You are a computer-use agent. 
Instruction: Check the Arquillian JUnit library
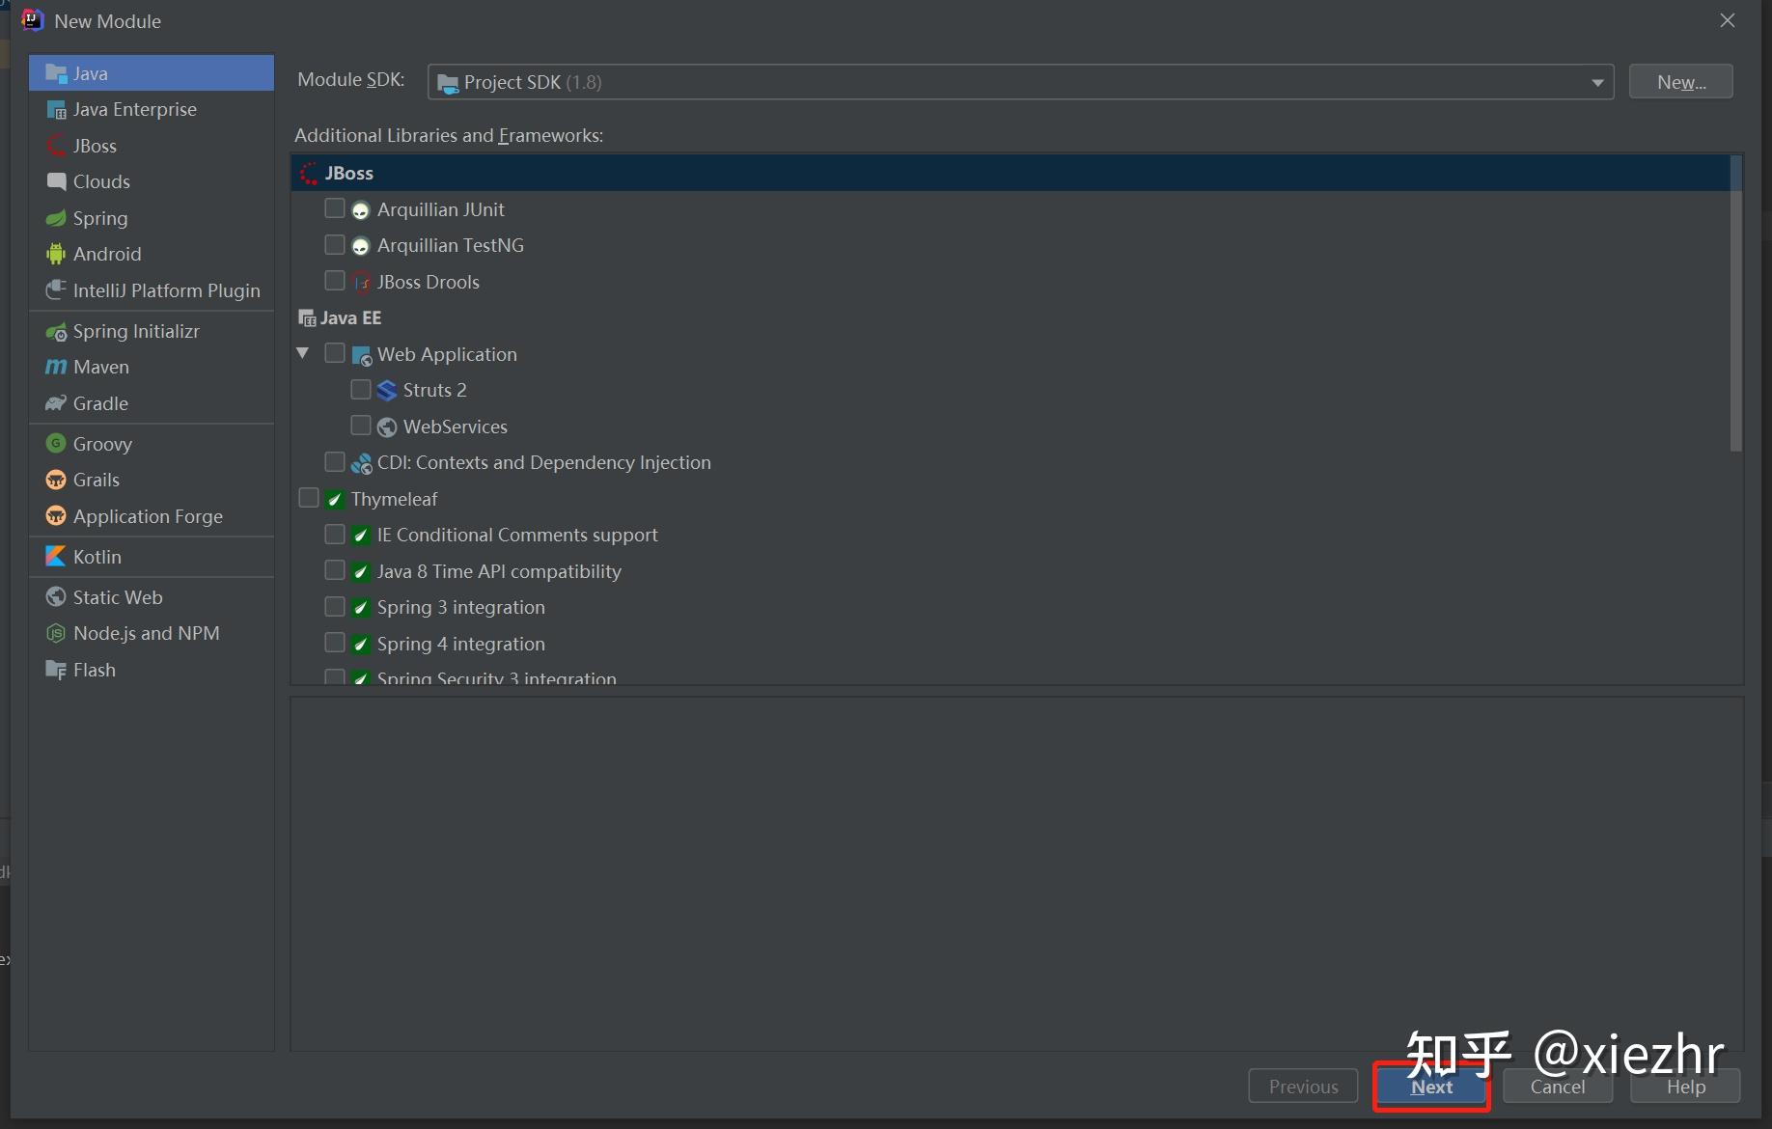(x=334, y=208)
